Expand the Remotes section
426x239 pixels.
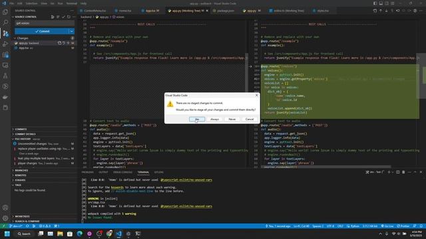click(x=45, y=175)
